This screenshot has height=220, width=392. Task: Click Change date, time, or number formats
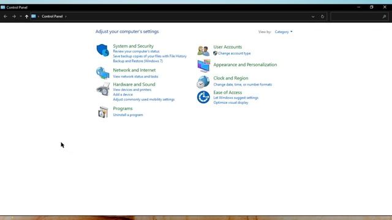pos(243,84)
